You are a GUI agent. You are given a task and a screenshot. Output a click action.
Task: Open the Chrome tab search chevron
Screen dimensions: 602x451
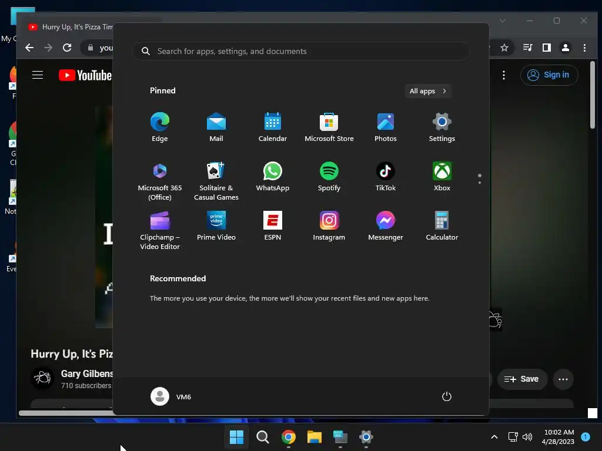click(x=503, y=21)
